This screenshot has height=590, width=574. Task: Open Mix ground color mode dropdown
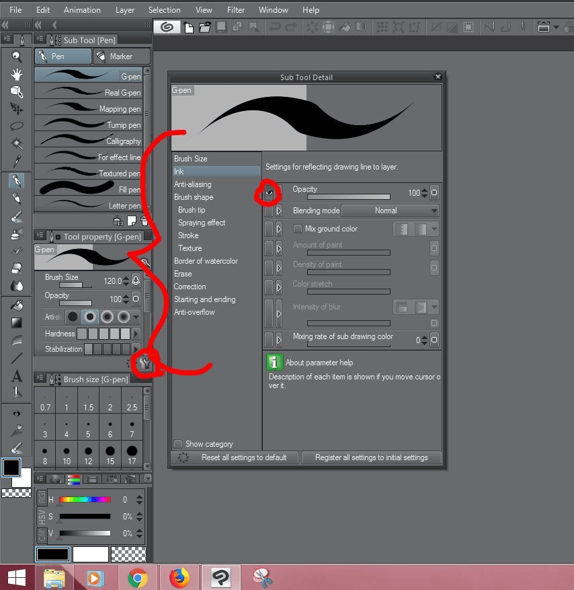pyautogui.click(x=435, y=229)
